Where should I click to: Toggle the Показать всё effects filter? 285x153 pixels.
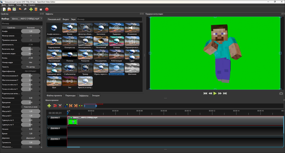click(54, 19)
